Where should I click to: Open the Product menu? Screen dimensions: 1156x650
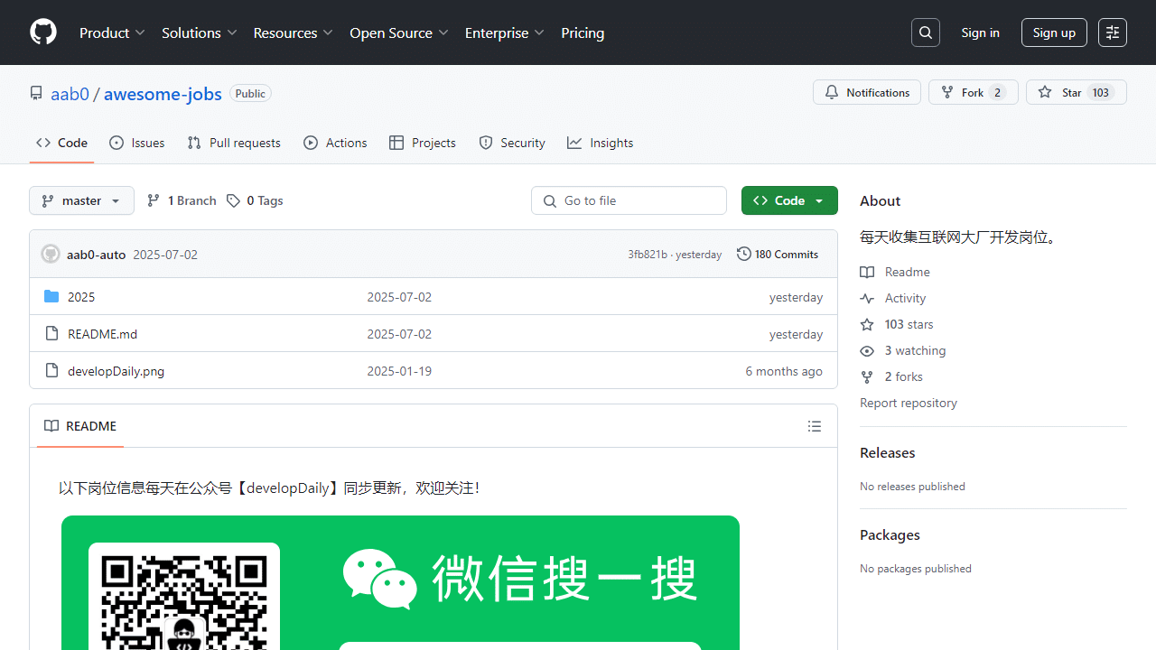(x=112, y=32)
